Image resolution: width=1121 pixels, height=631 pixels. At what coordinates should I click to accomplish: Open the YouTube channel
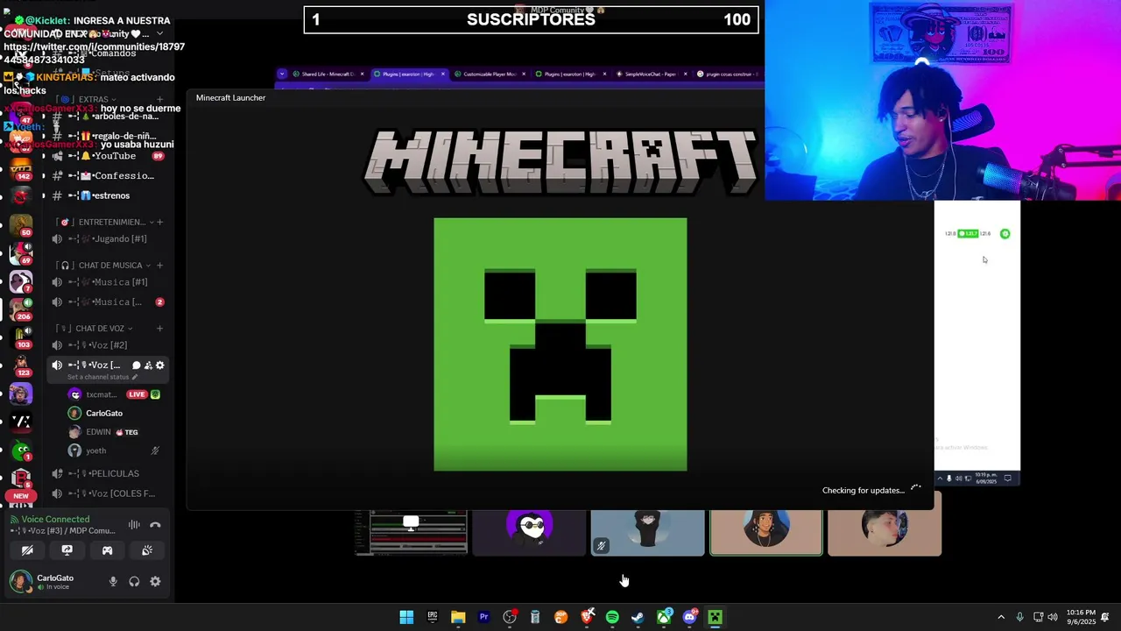(x=108, y=156)
